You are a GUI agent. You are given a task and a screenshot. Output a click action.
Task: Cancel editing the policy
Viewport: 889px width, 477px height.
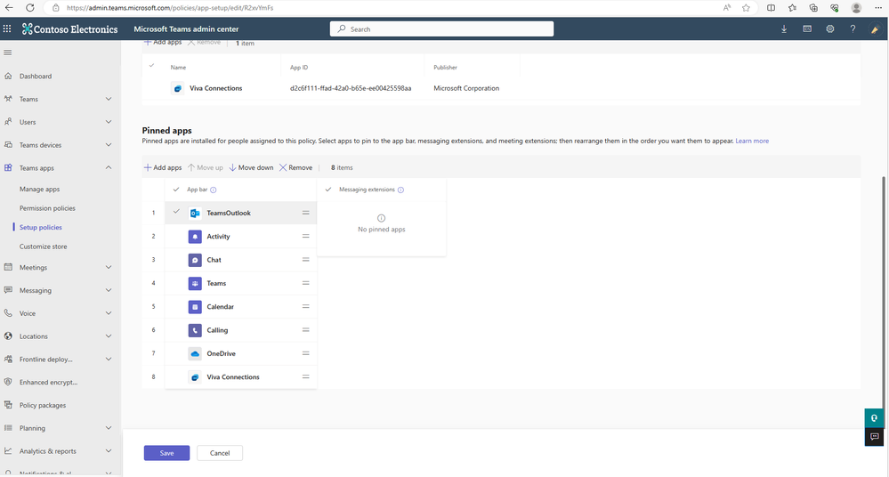tap(220, 453)
